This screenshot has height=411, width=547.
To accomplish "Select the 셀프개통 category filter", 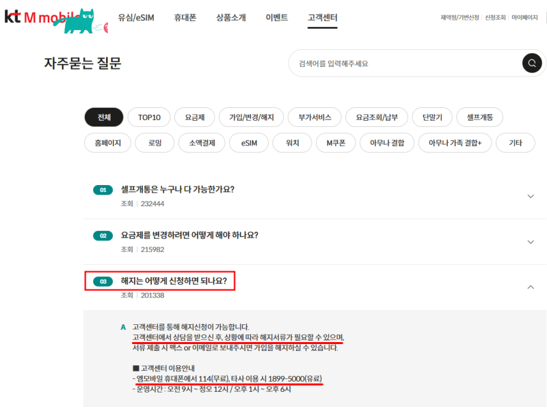I will [480, 117].
